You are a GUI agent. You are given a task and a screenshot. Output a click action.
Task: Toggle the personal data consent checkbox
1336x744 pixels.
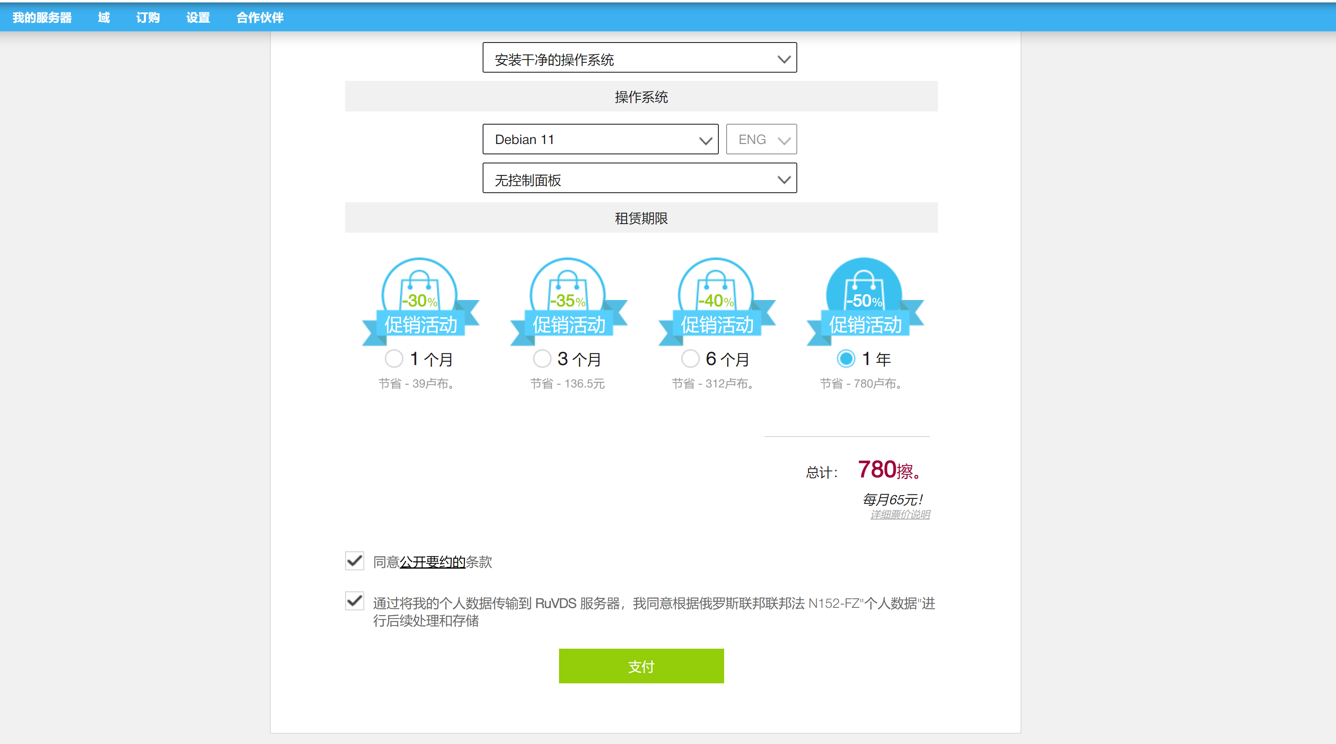[x=355, y=601]
